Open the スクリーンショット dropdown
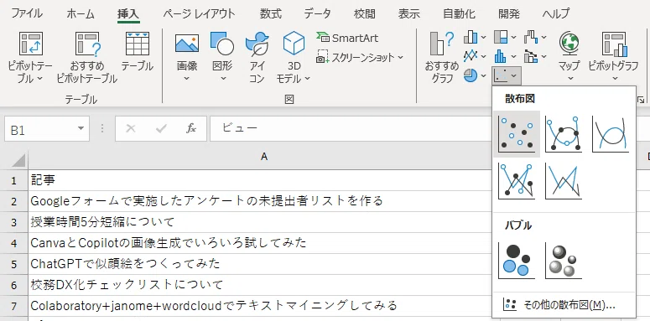This screenshot has height=321, width=650. [360, 57]
